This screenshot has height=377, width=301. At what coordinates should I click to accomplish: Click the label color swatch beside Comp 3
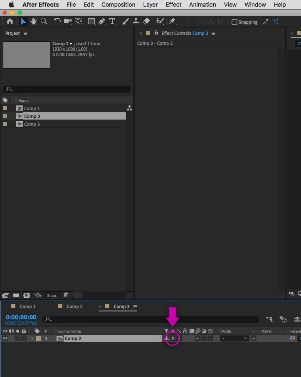5,124
